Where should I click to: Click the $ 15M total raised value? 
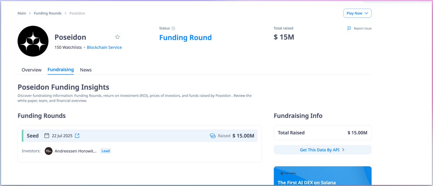[x=284, y=37]
